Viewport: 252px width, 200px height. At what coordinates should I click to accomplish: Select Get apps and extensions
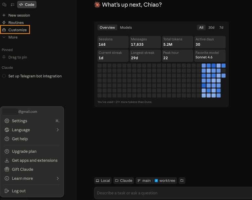click(x=34, y=160)
